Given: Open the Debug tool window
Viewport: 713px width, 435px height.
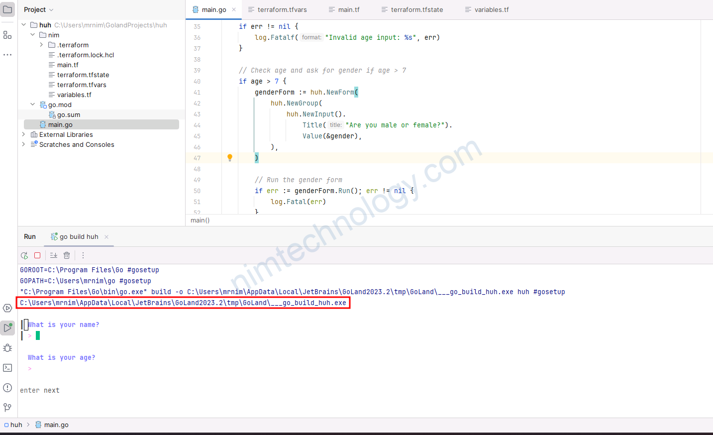Looking at the screenshot, I should pos(7,348).
